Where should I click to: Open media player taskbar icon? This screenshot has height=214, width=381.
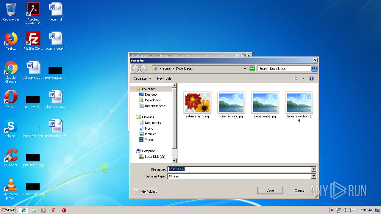(44, 210)
